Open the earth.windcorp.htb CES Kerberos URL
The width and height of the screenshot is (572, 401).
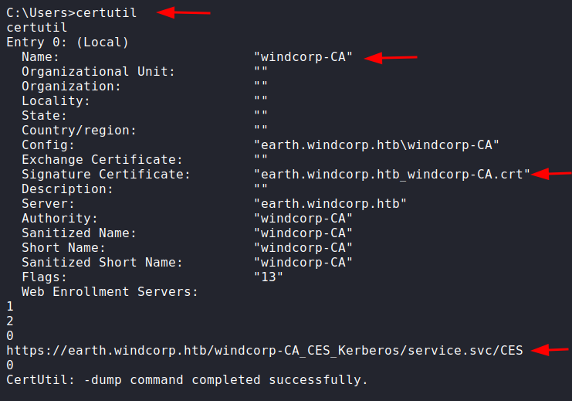point(265,350)
